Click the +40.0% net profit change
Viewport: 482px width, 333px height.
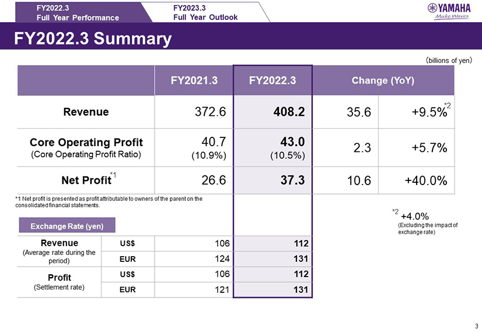[425, 181]
